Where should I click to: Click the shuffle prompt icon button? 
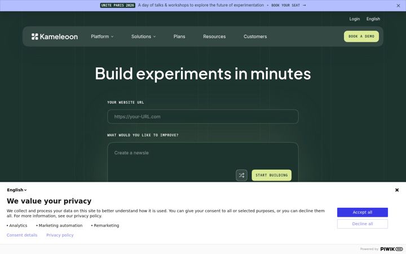[241, 175]
